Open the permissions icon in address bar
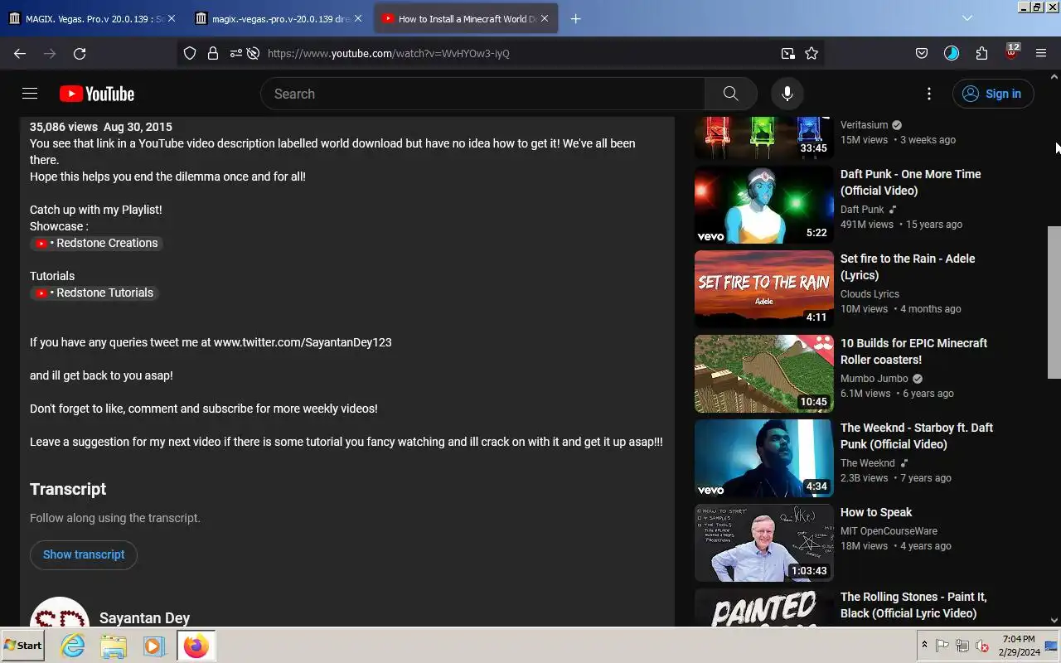The width and height of the screenshot is (1061, 663). (236, 53)
